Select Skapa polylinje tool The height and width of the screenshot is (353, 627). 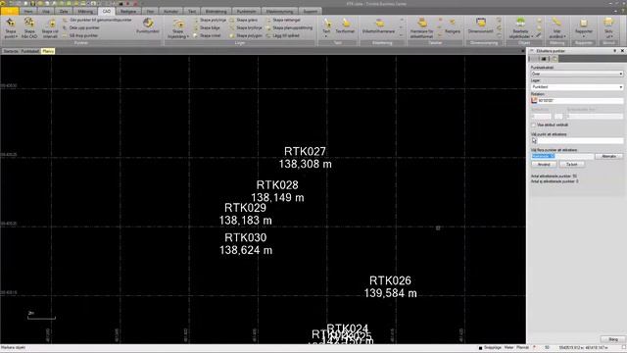click(210, 20)
